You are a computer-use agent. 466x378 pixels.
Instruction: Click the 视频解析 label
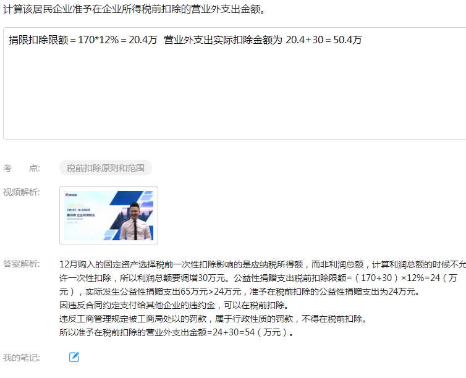[x=22, y=192]
